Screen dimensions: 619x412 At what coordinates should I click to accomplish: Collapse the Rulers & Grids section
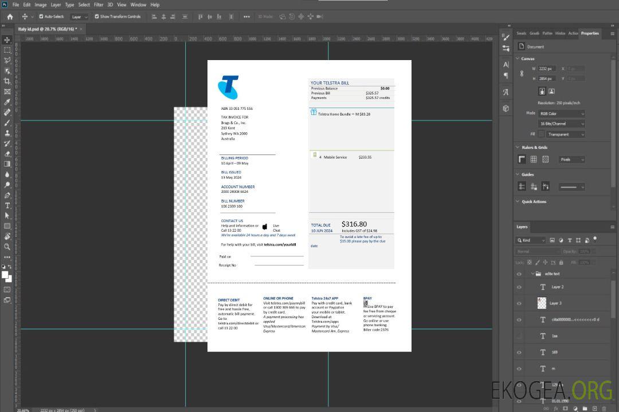[518, 148]
